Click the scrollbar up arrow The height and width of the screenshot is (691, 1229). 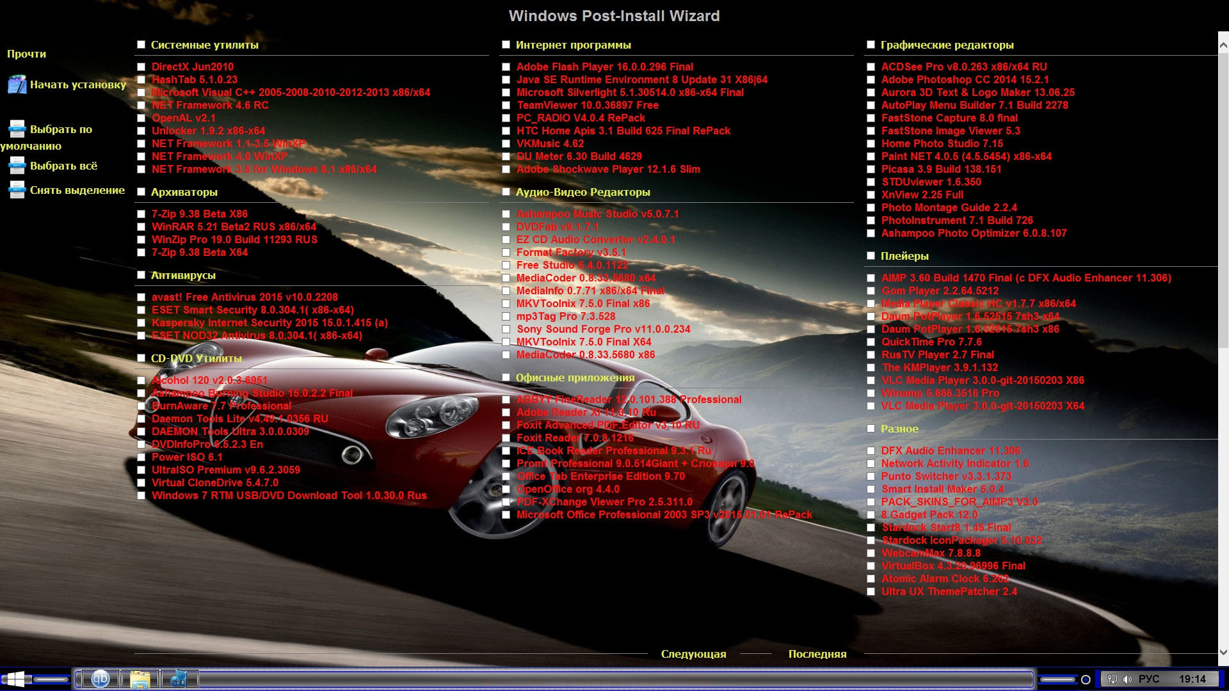click(x=1223, y=45)
